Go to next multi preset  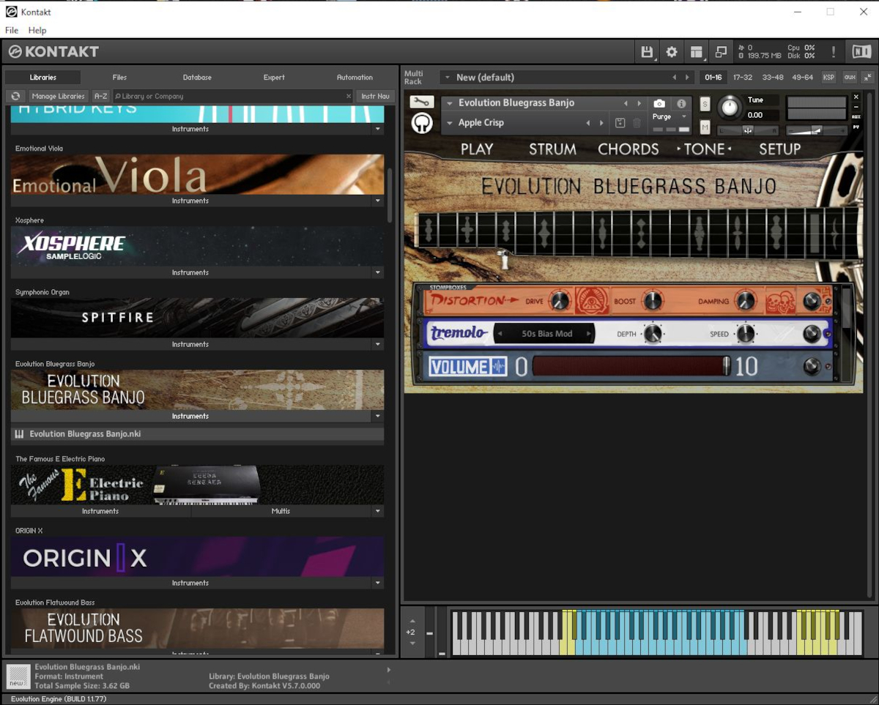click(687, 78)
